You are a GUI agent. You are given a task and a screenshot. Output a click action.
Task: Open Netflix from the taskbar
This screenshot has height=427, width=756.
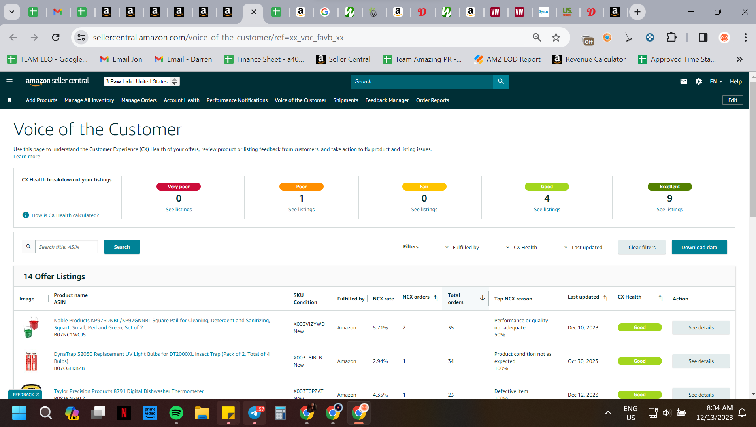click(x=124, y=413)
